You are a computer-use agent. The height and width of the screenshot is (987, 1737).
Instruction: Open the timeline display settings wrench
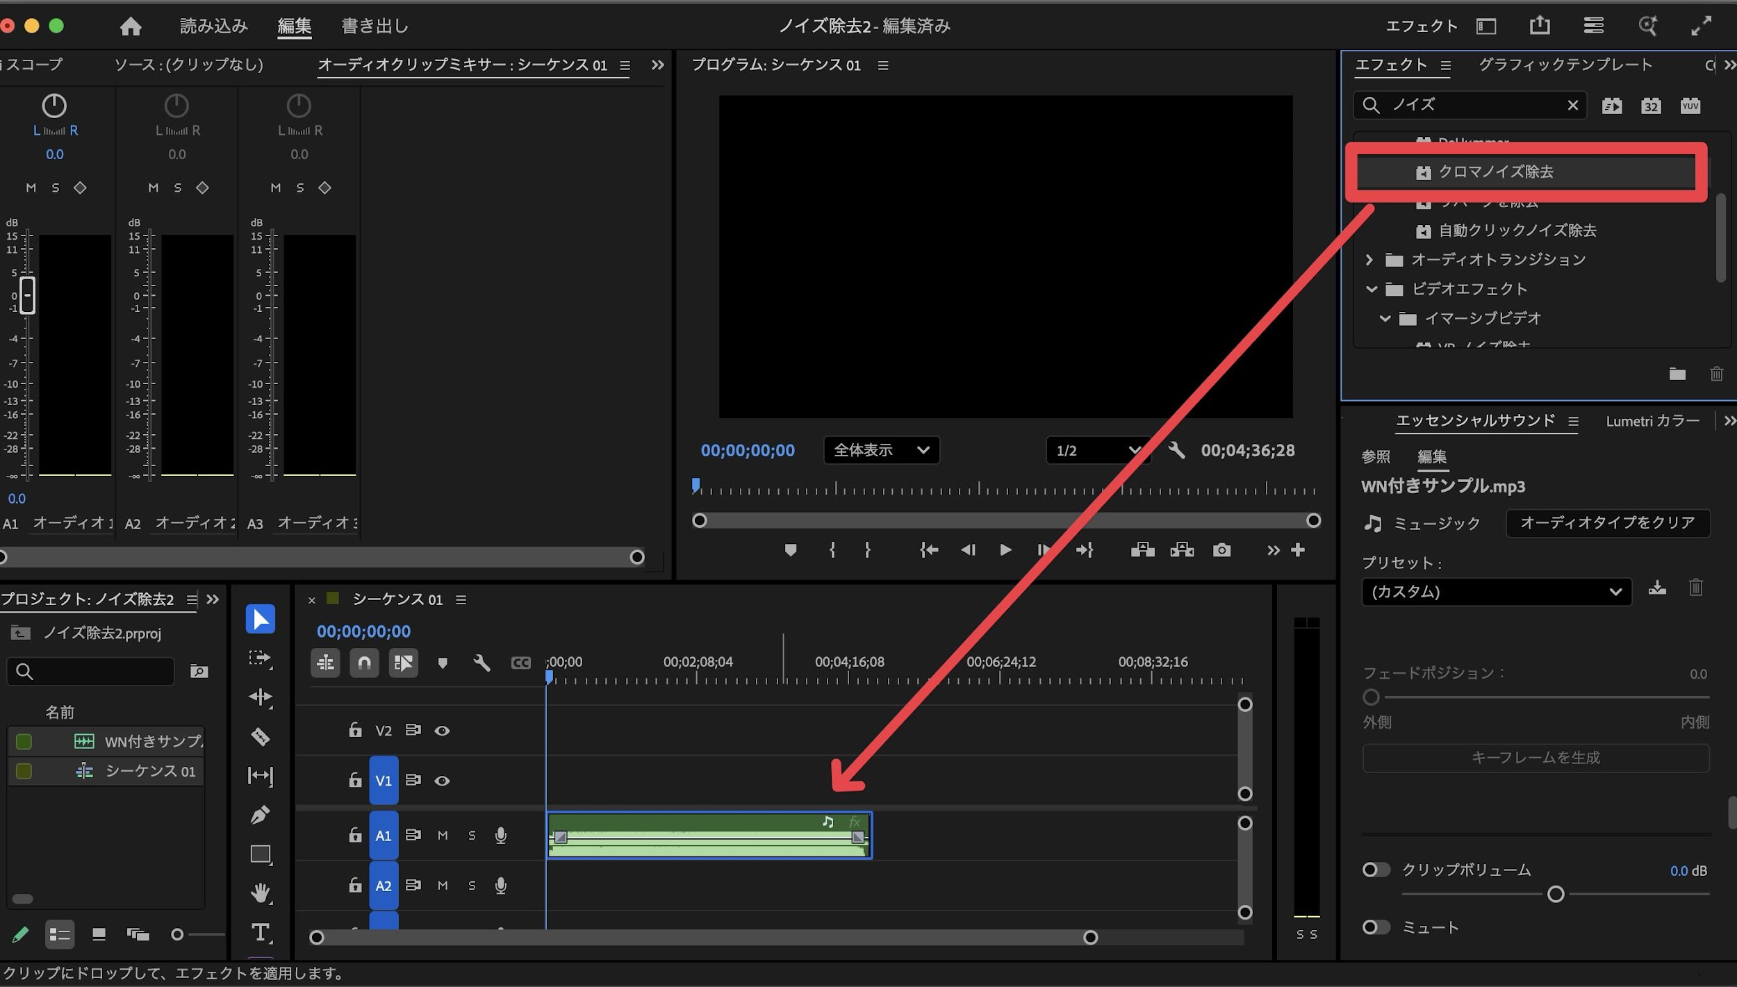tap(481, 663)
